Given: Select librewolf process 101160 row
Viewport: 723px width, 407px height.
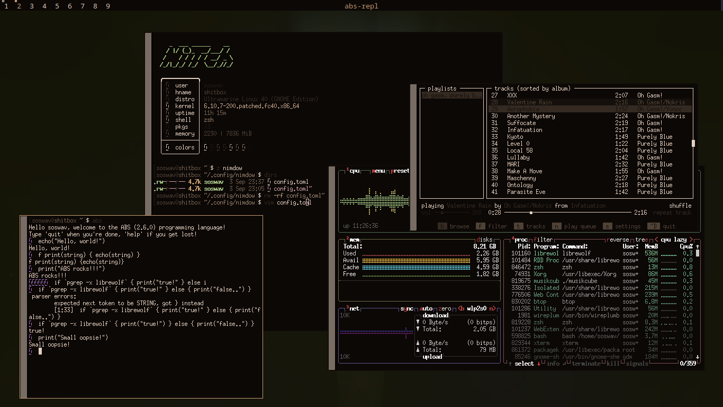Looking at the screenshot, I should coord(602,253).
